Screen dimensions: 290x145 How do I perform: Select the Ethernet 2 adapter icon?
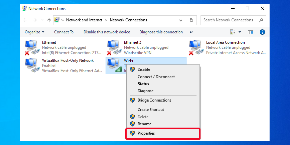tap(114, 47)
